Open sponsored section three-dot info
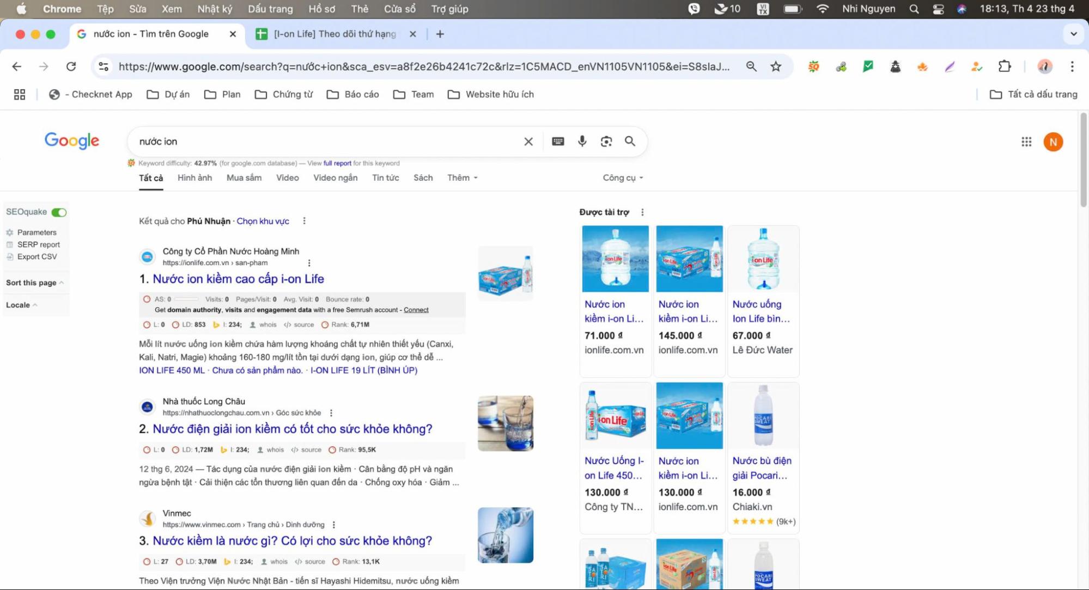This screenshot has width=1089, height=590. (642, 212)
